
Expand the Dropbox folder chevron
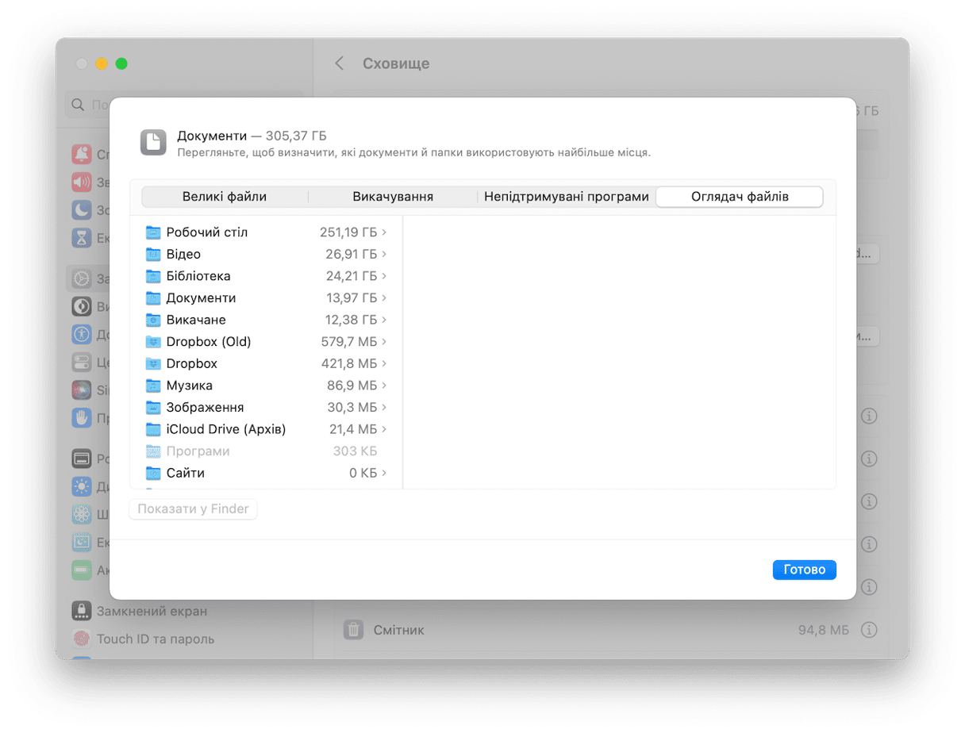pyautogui.click(x=385, y=363)
